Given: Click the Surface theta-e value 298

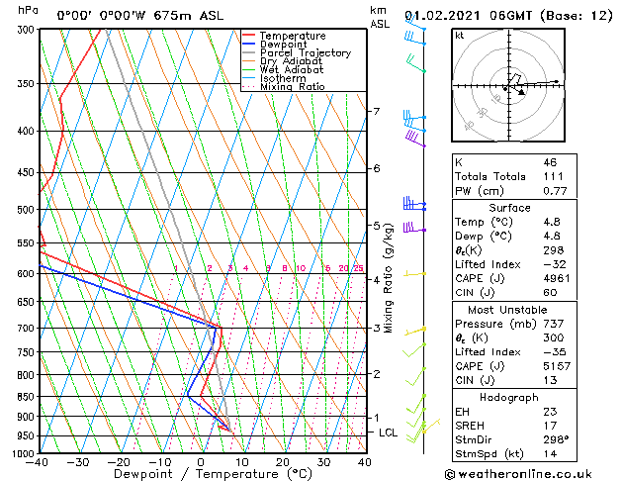Looking at the screenshot, I should 554,250.
